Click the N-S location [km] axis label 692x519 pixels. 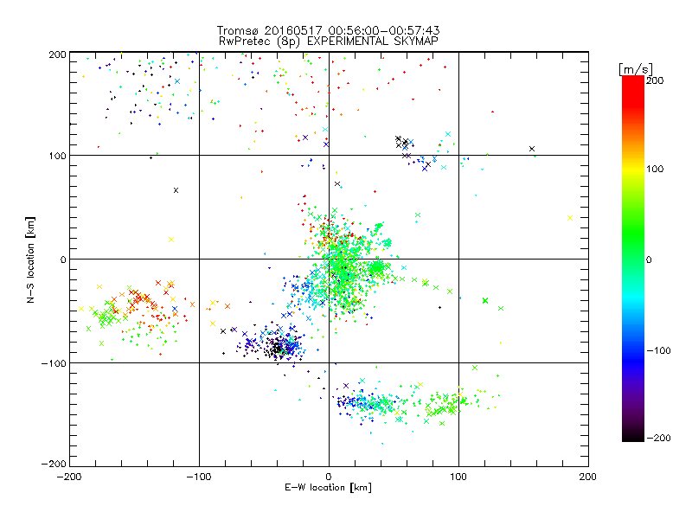point(30,260)
